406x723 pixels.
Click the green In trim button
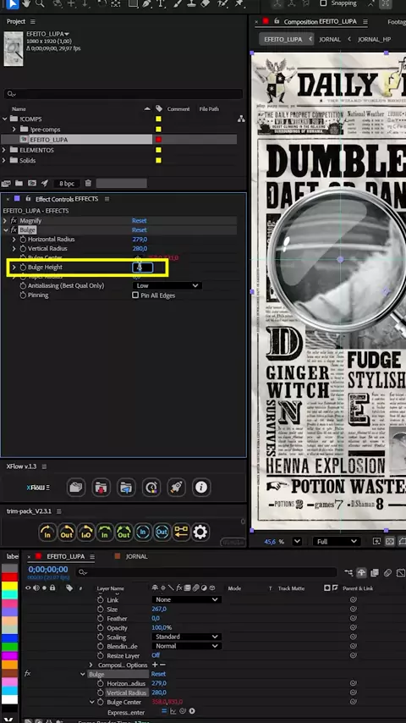[x=105, y=533]
